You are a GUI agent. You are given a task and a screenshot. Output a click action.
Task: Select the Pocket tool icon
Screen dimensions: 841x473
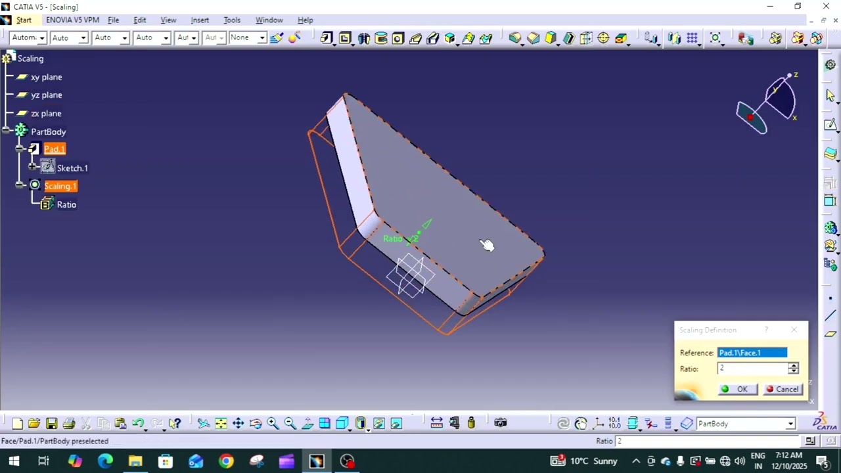(x=345, y=38)
